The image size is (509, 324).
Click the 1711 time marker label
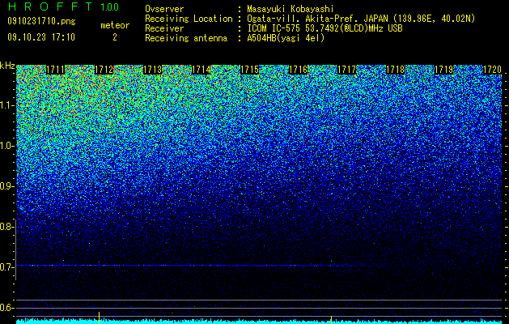pos(56,70)
